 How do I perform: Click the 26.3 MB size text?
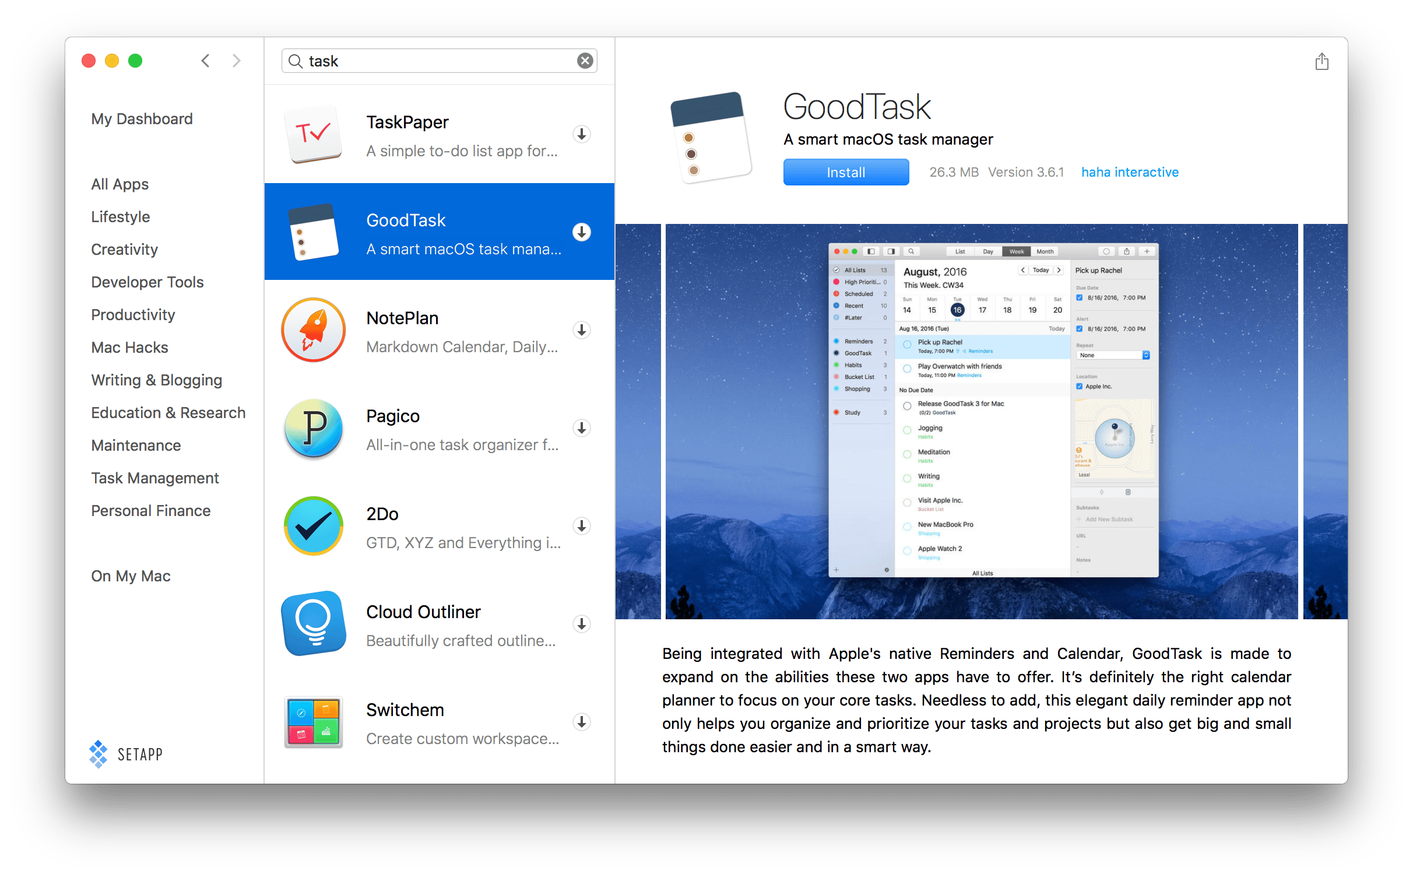click(x=954, y=172)
